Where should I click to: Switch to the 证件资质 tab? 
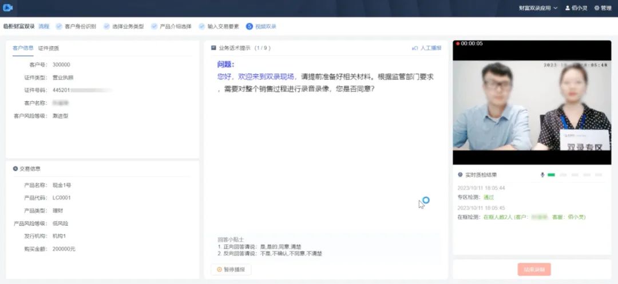pyautogui.click(x=49, y=48)
